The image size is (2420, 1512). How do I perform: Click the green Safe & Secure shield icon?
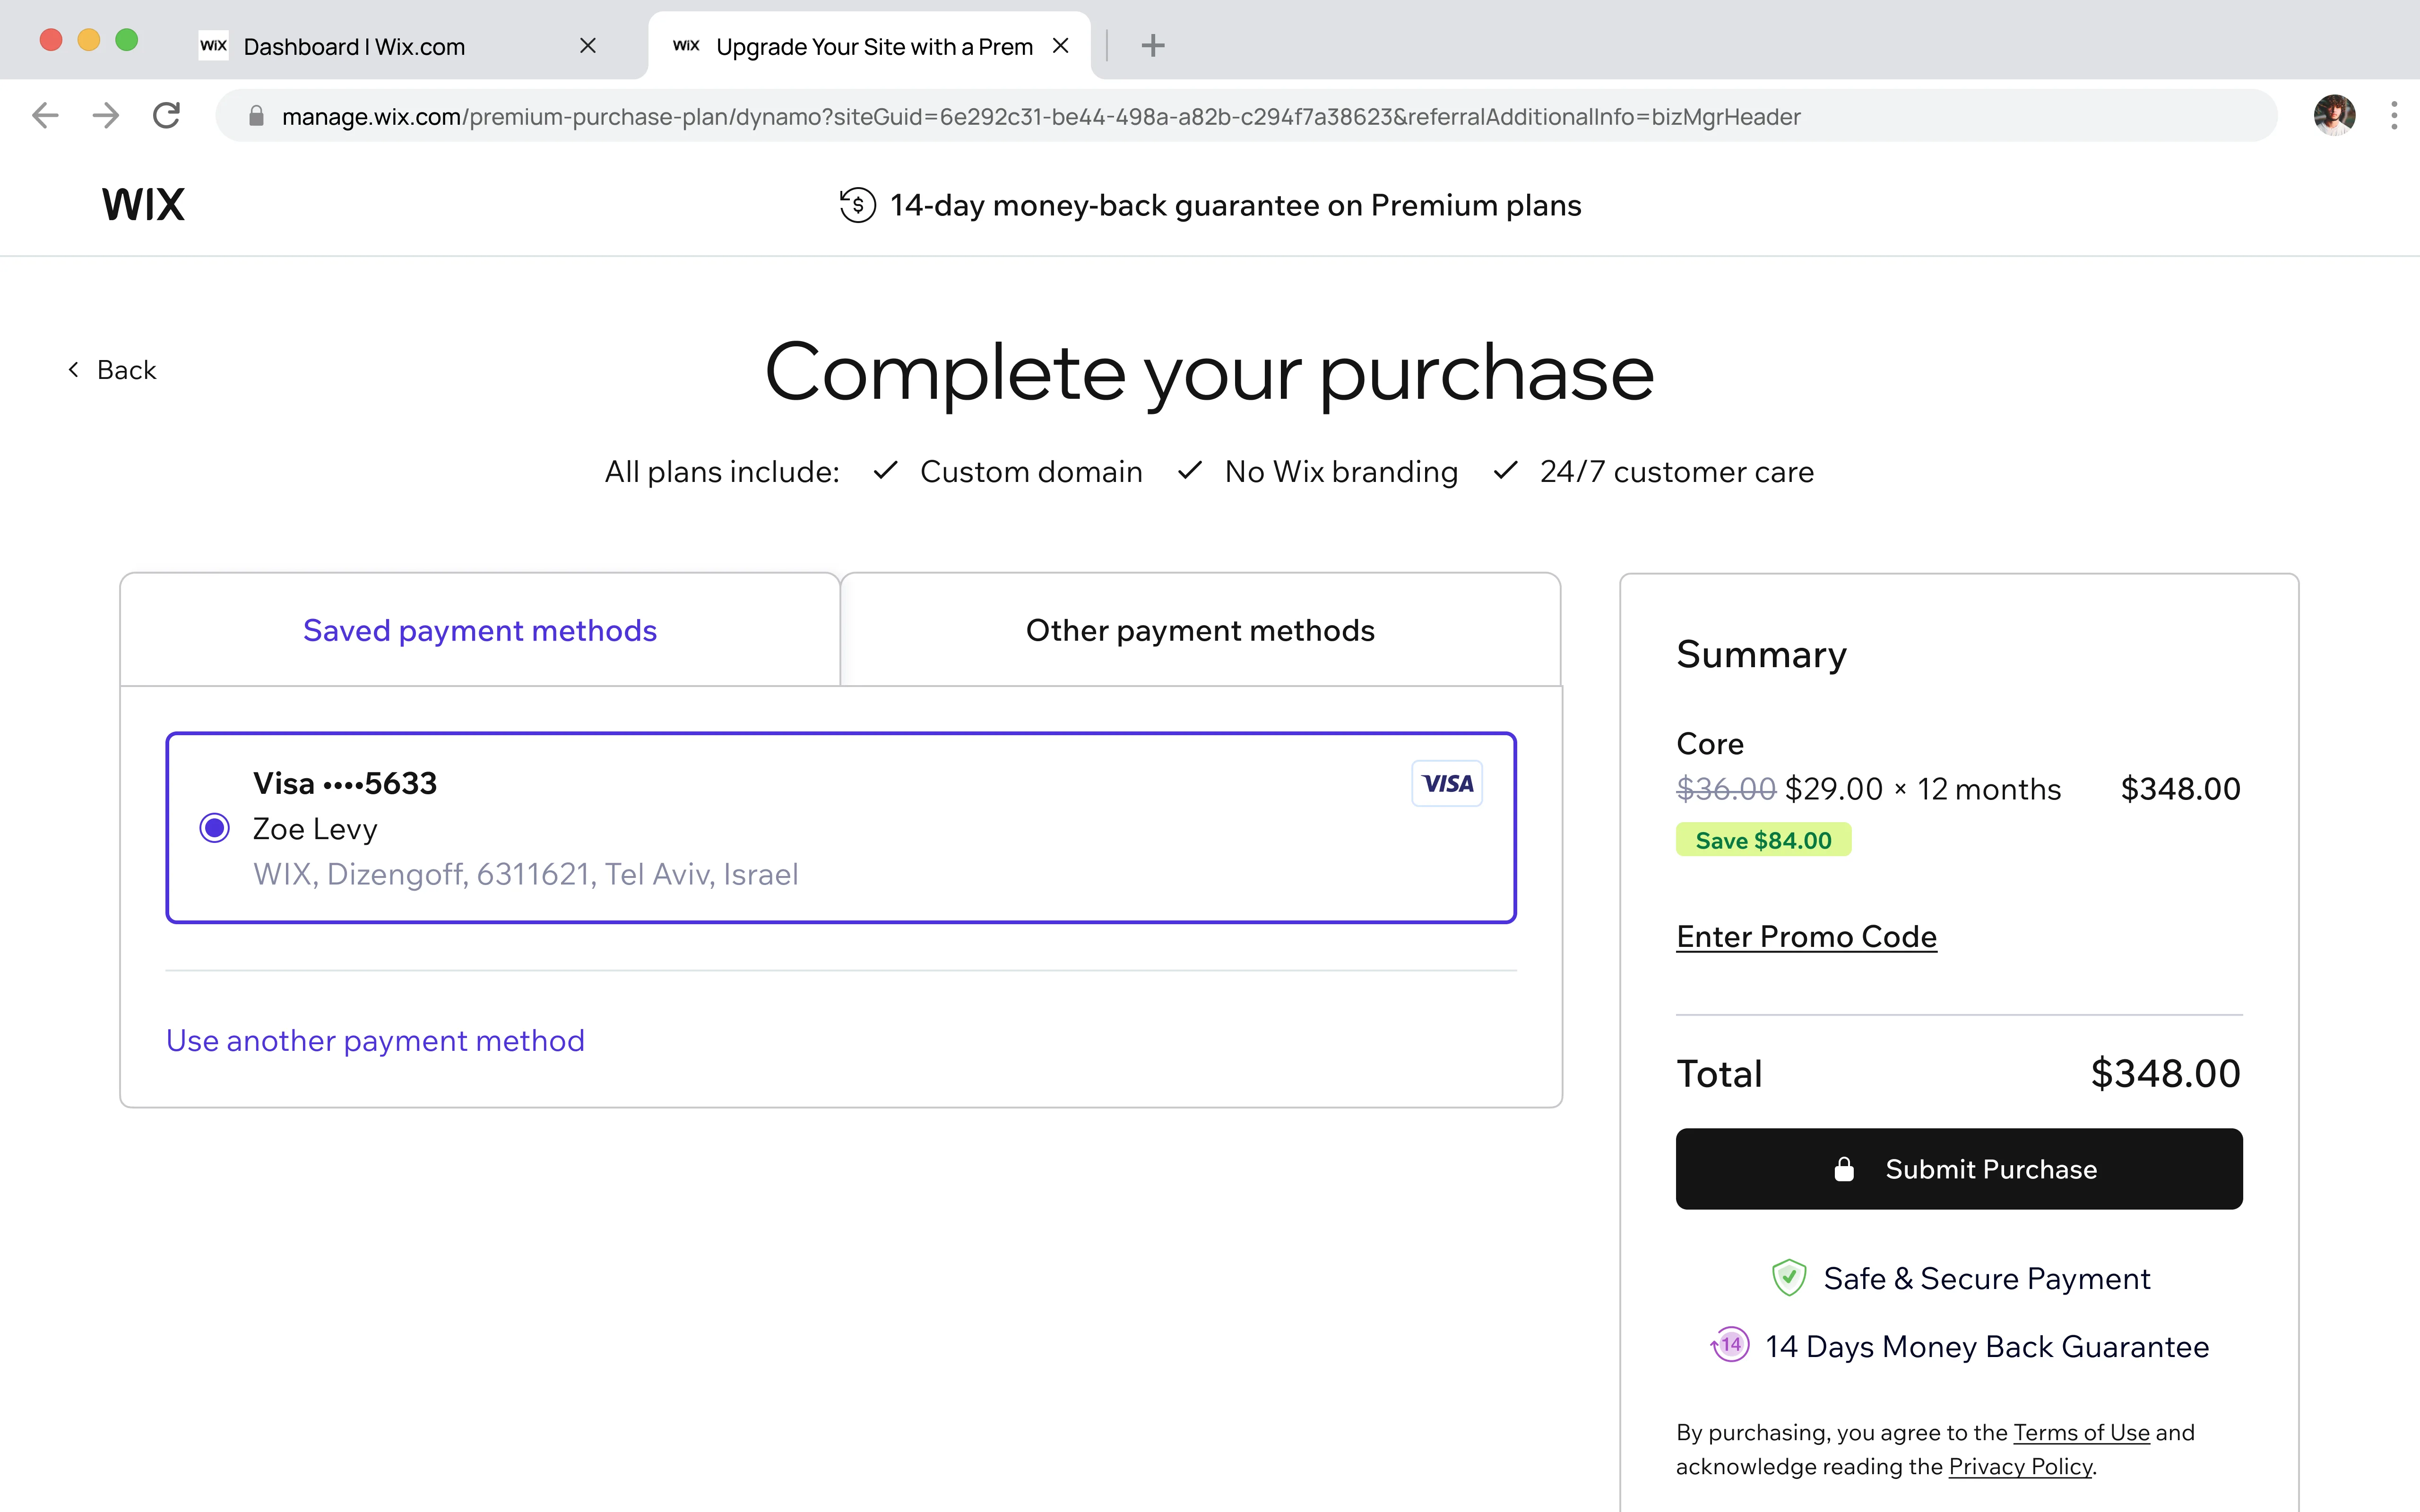coord(1788,1278)
